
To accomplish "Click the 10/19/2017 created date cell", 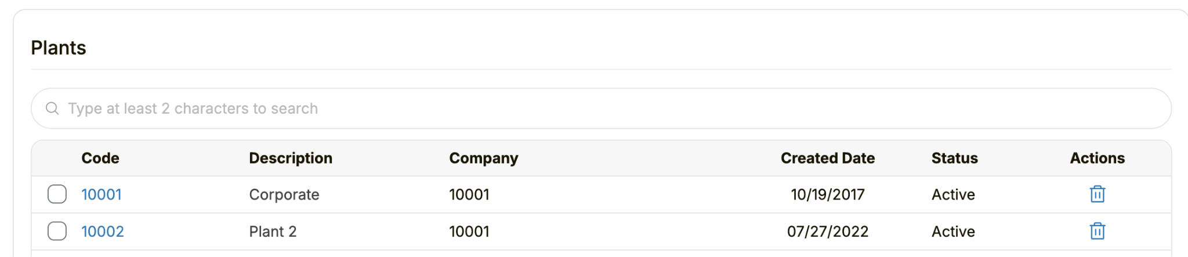I will click(x=828, y=194).
